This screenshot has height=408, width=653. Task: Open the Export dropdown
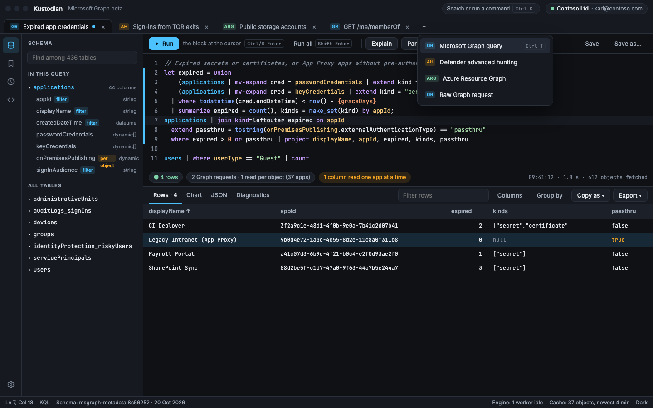pyautogui.click(x=630, y=195)
